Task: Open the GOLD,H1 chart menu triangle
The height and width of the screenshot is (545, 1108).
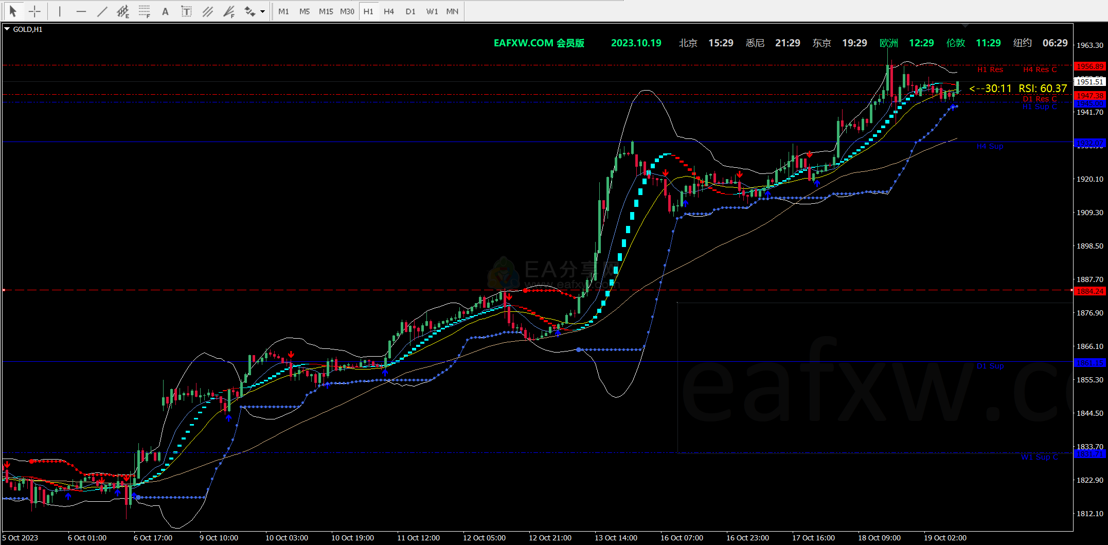Action: coord(7,29)
